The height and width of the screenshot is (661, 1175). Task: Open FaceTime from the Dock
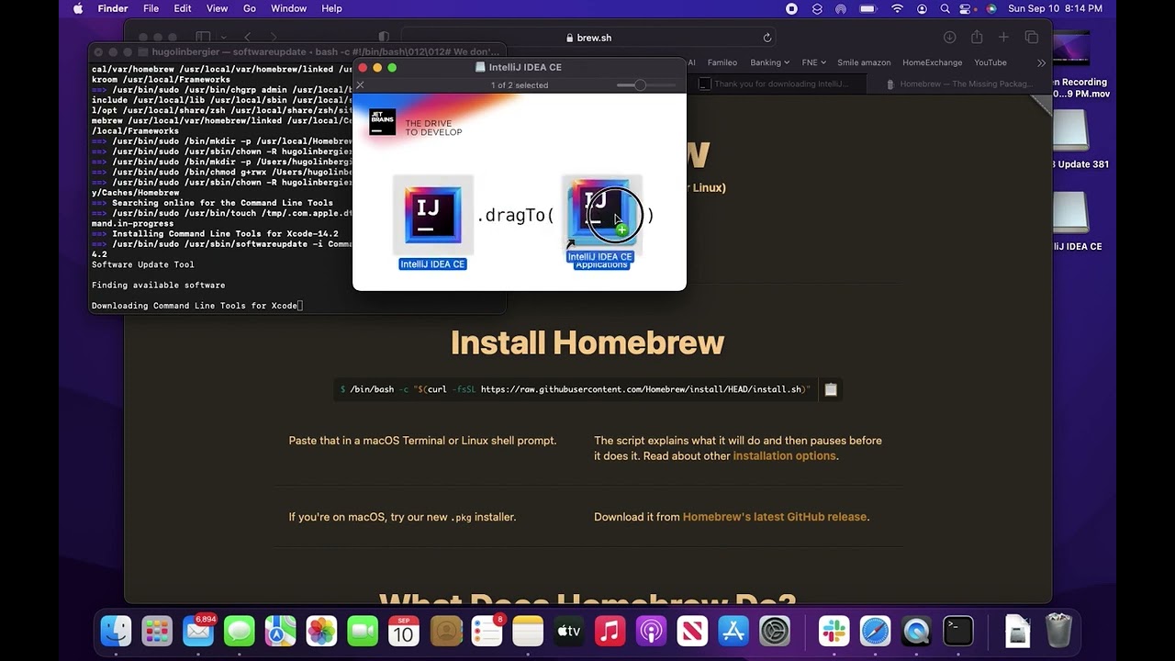click(x=363, y=631)
